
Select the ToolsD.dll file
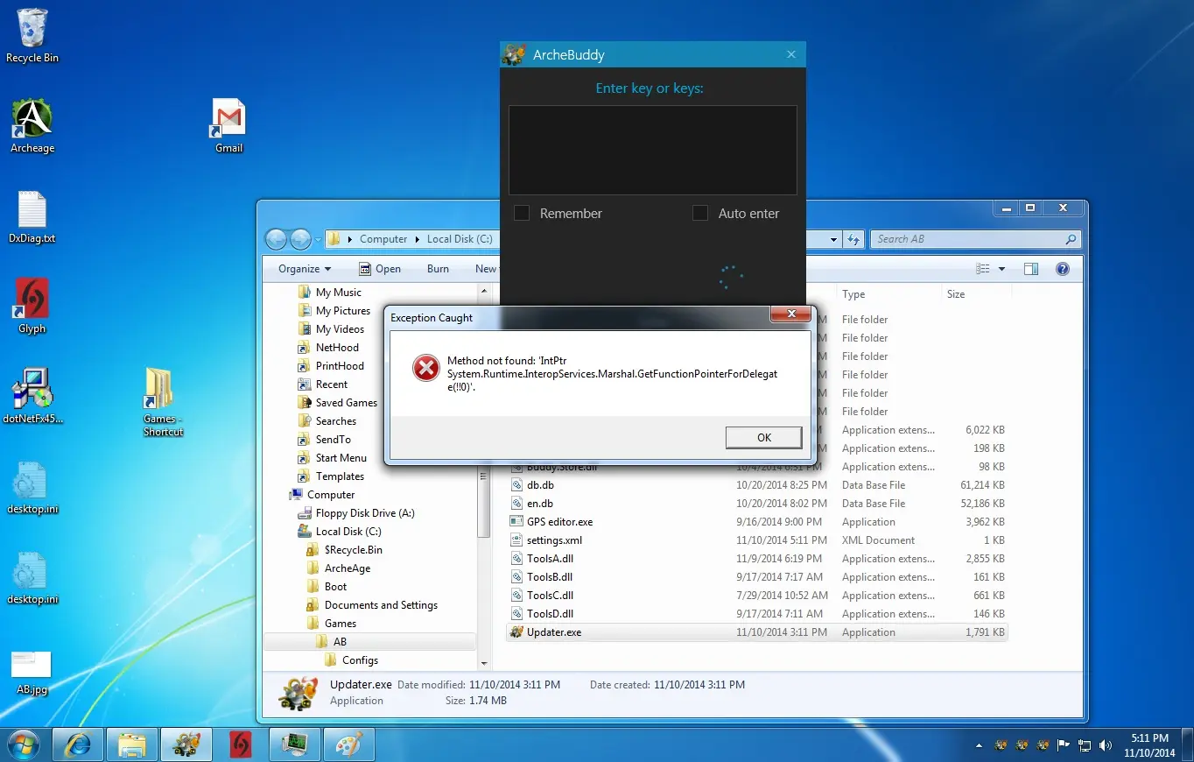coord(550,614)
